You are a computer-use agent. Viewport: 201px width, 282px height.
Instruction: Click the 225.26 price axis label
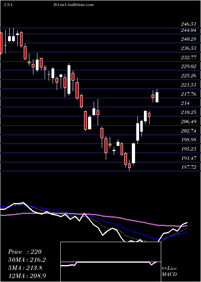pyautogui.click(x=188, y=76)
